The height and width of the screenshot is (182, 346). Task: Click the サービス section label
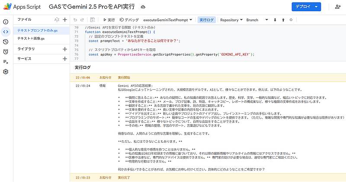pos(24,59)
